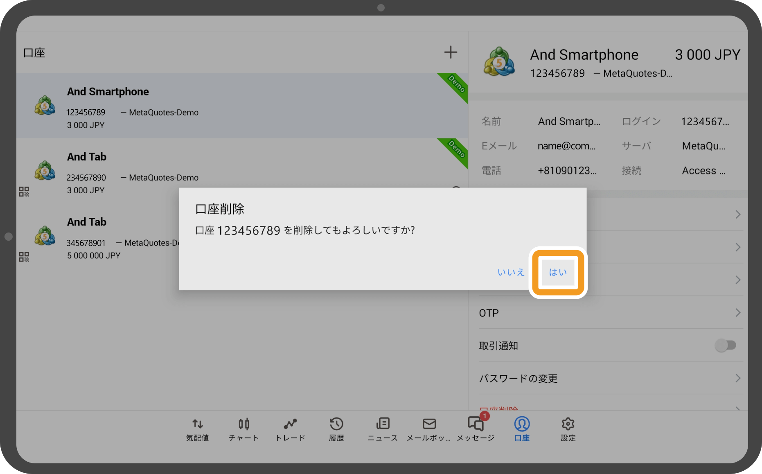Click the QR code icon beside account 234567890
The width and height of the screenshot is (762, 474).
pyautogui.click(x=24, y=191)
